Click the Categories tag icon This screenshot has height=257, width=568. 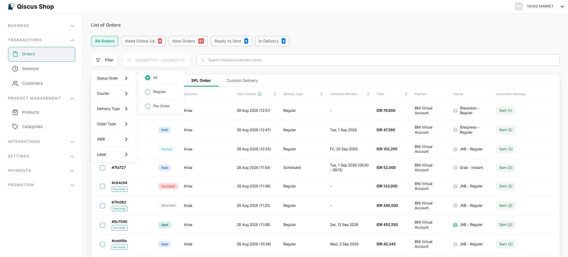[15, 127]
